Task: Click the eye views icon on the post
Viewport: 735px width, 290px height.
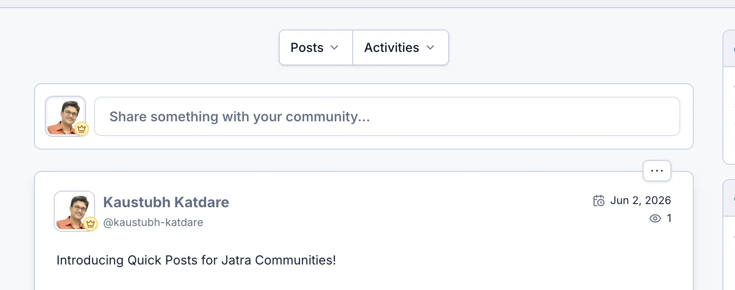Action: (x=655, y=218)
